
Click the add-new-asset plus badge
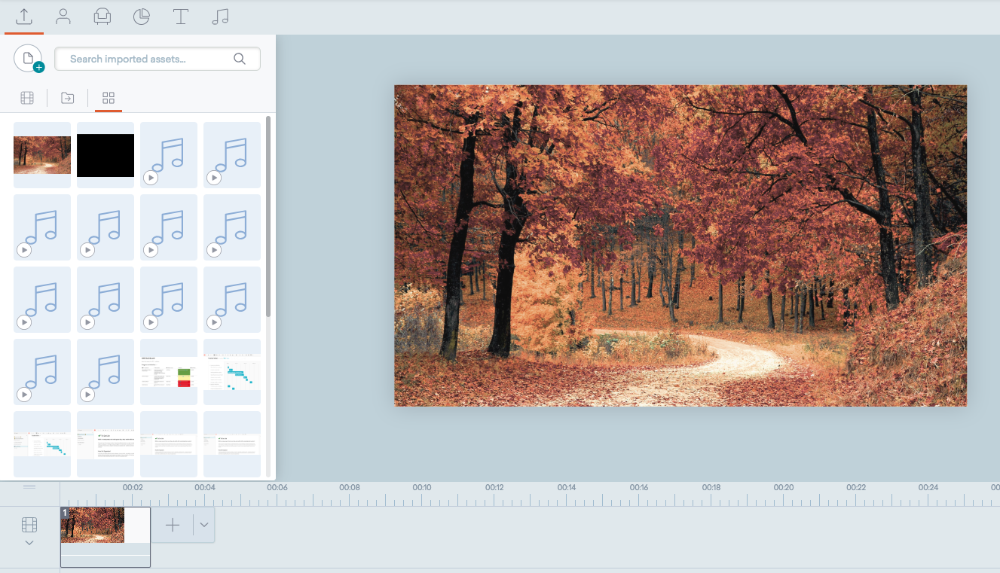tap(38, 67)
